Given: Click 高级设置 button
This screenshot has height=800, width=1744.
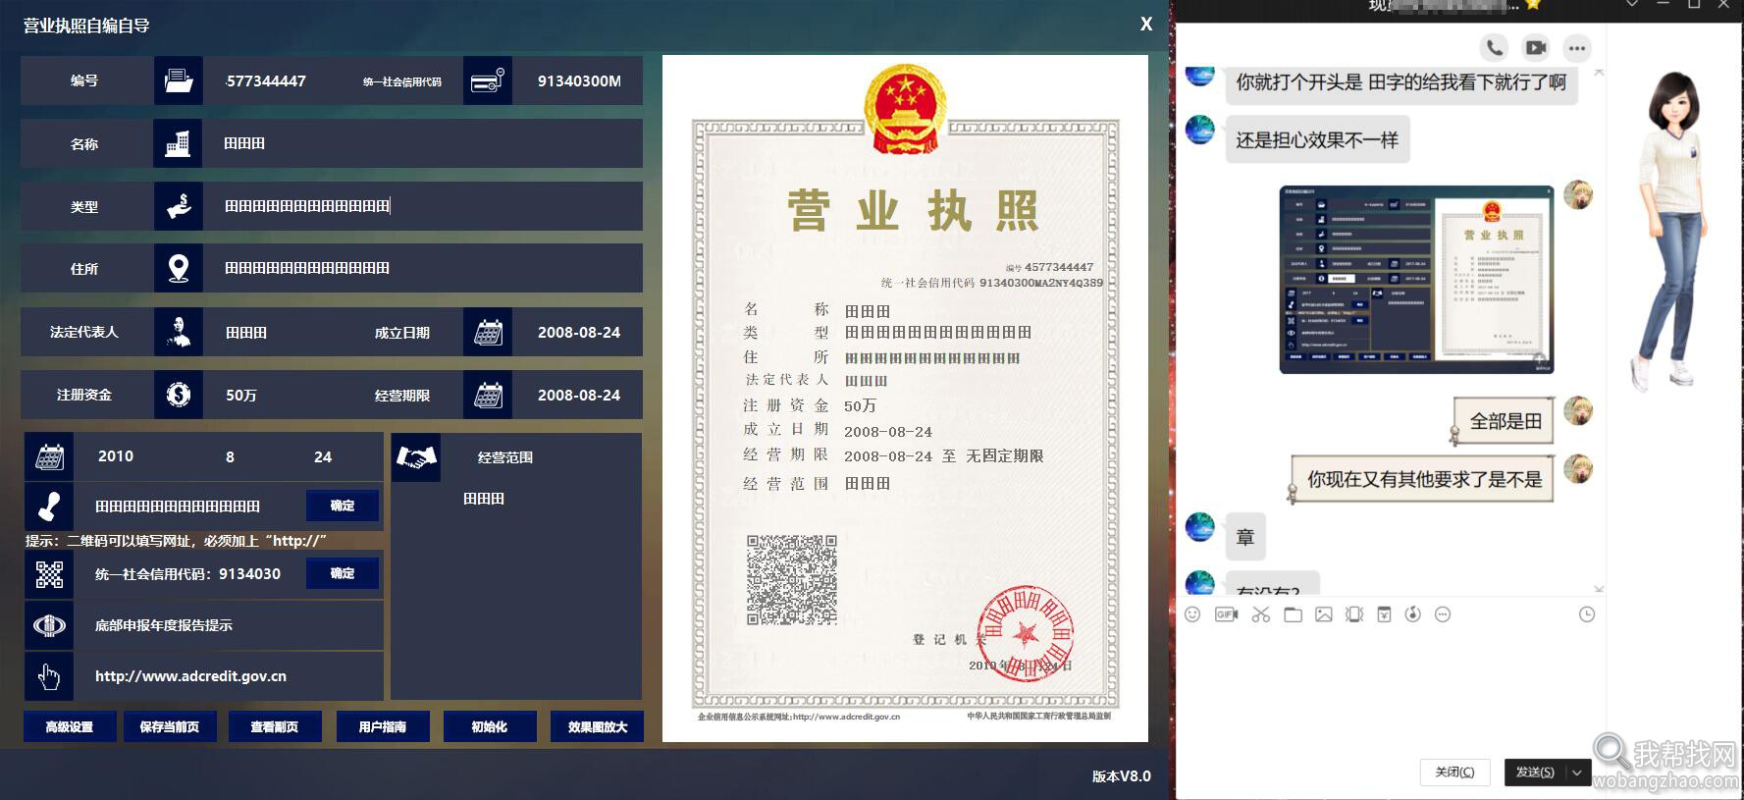Looking at the screenshot, I should point(70,726).
